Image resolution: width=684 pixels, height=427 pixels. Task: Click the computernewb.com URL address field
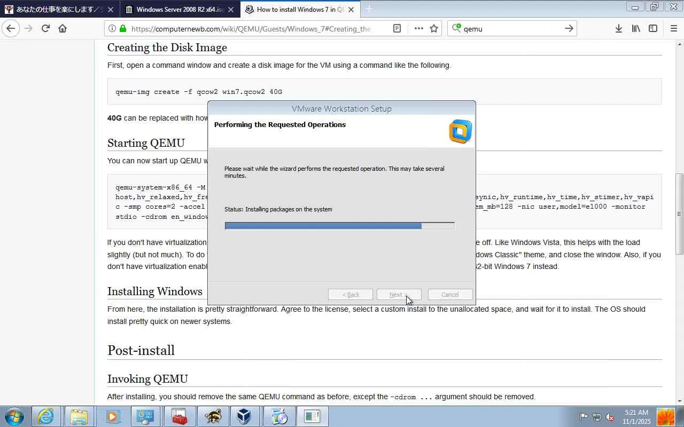[251, 29]
